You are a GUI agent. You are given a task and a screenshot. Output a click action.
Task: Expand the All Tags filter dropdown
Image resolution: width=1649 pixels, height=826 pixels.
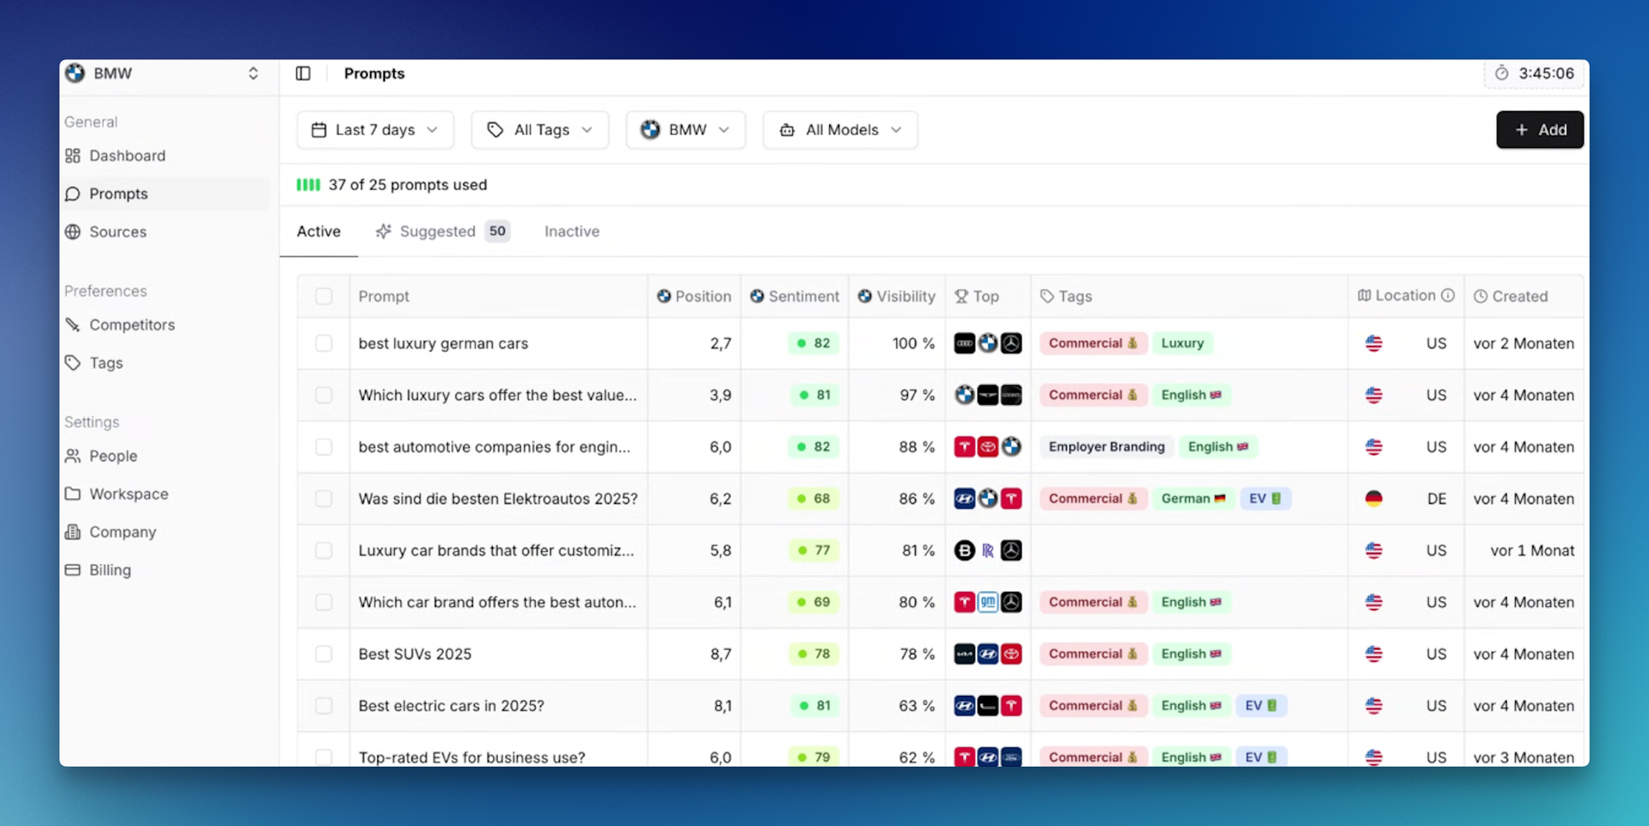[x=540, y=130]
